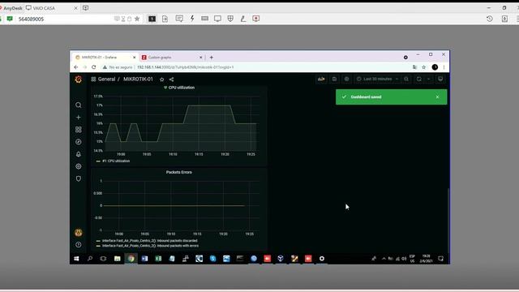Viewport: 519px width, 292px height.
Task: Close the VAIO CASA session tab
Action: pyautogui.click(x=75, y=8)
